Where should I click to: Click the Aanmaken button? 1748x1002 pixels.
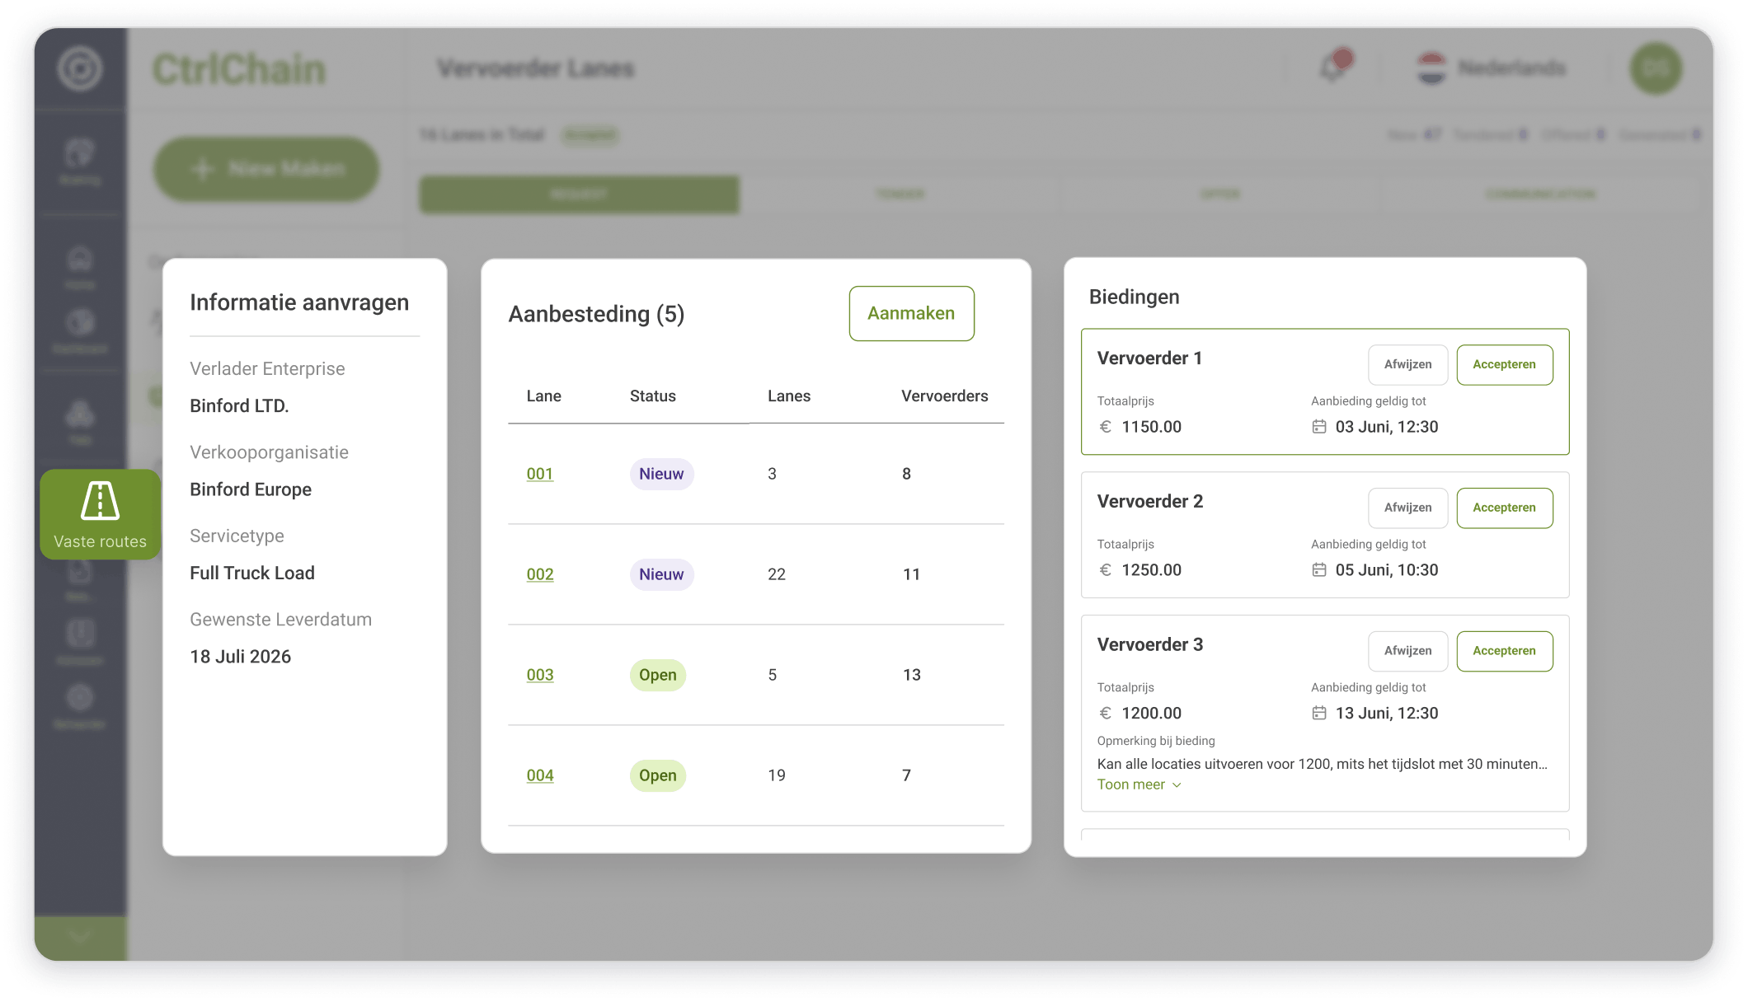point(911,314)
